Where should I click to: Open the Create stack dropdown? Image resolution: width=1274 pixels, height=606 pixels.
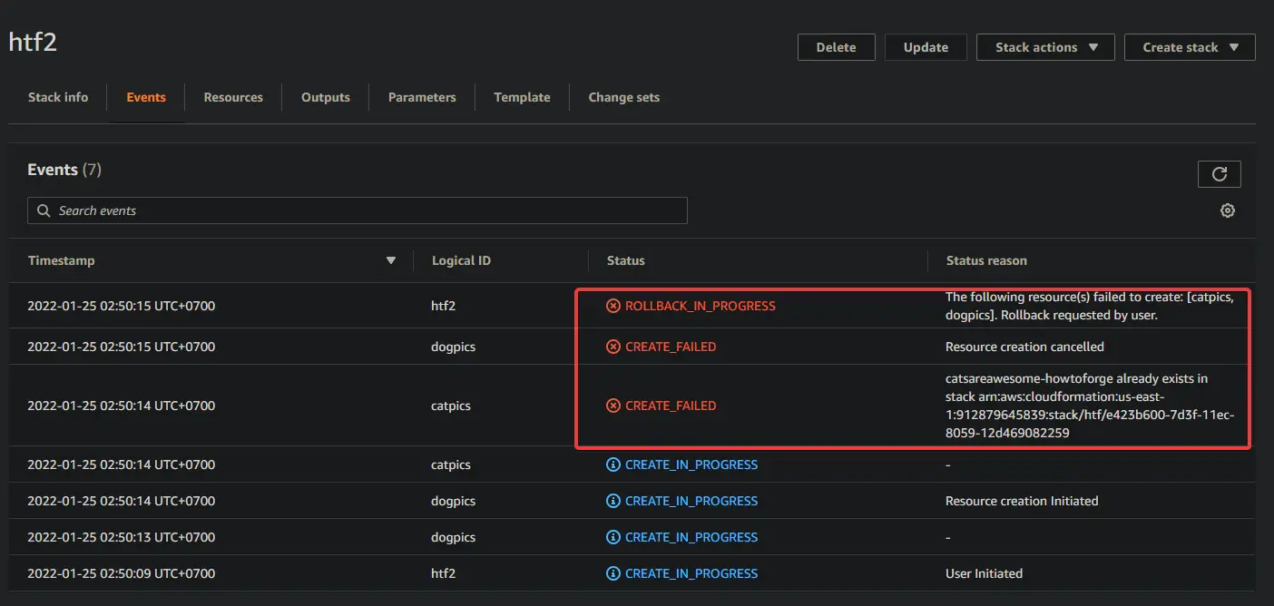click(x=1190, y=46)
